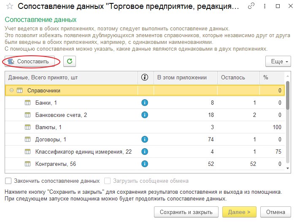Toggle Загрузить сообщение обмена checkbox

[107, 181]
